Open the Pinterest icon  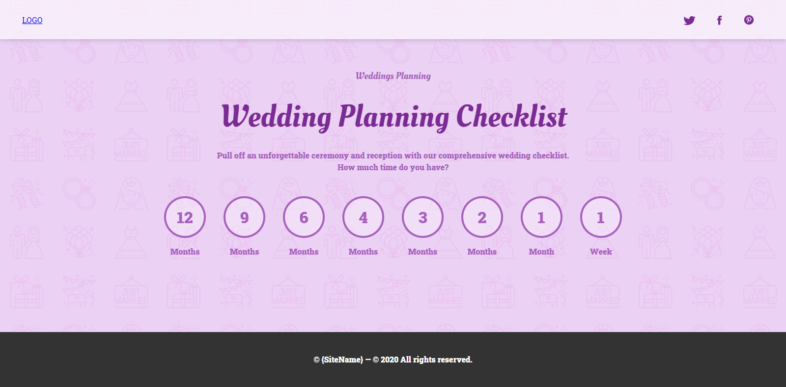tap(749, 20)
